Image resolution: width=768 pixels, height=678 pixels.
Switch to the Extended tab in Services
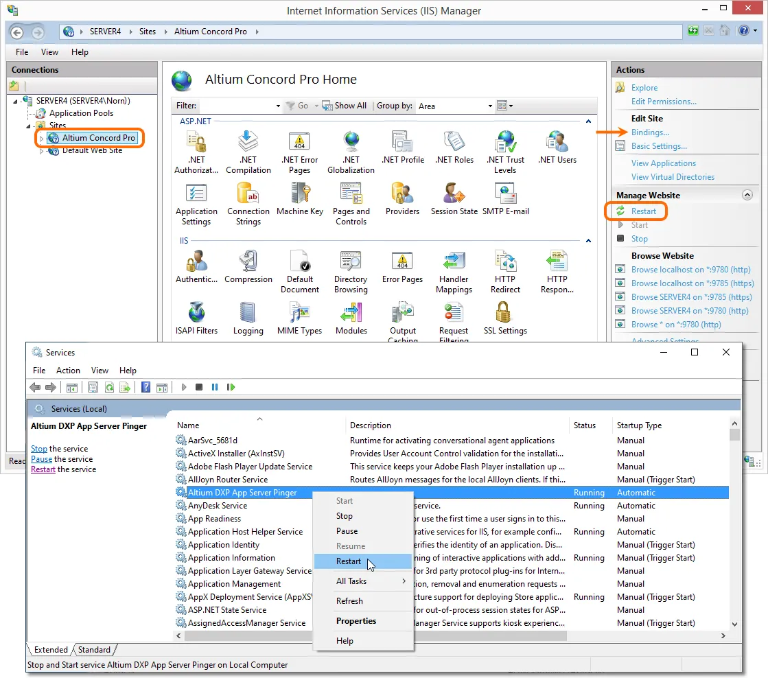tap(51, 650)
